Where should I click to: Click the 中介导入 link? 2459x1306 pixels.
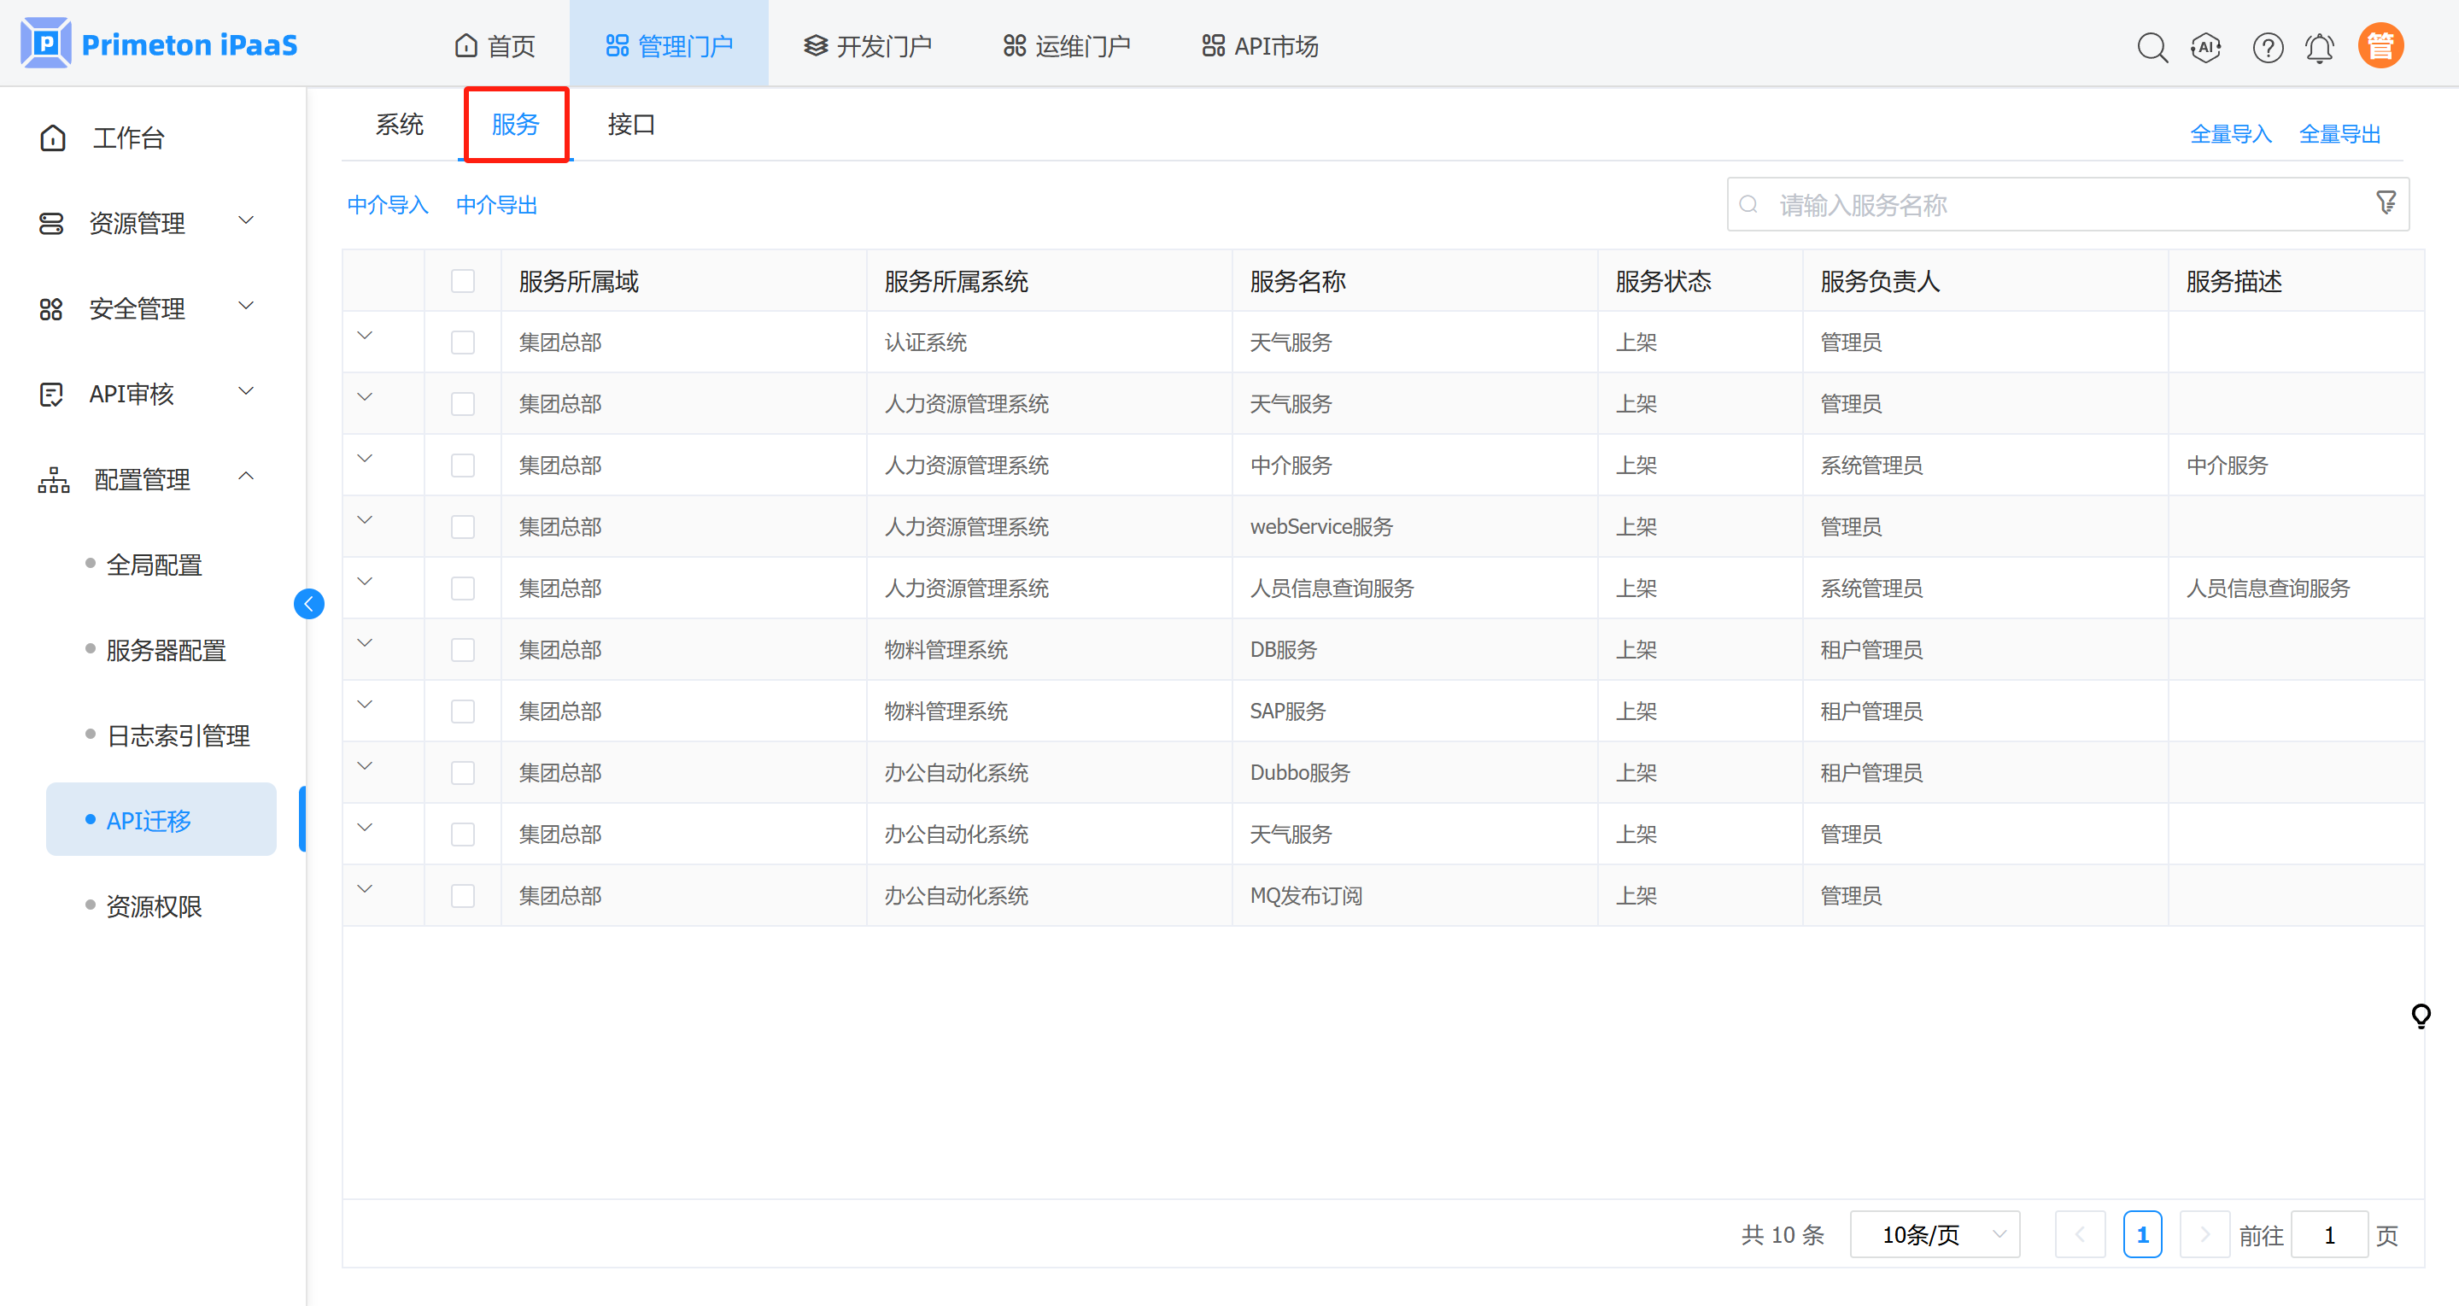388,204
